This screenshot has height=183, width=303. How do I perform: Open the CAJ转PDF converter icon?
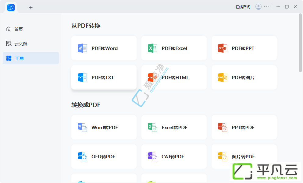(x=152, y=157)
